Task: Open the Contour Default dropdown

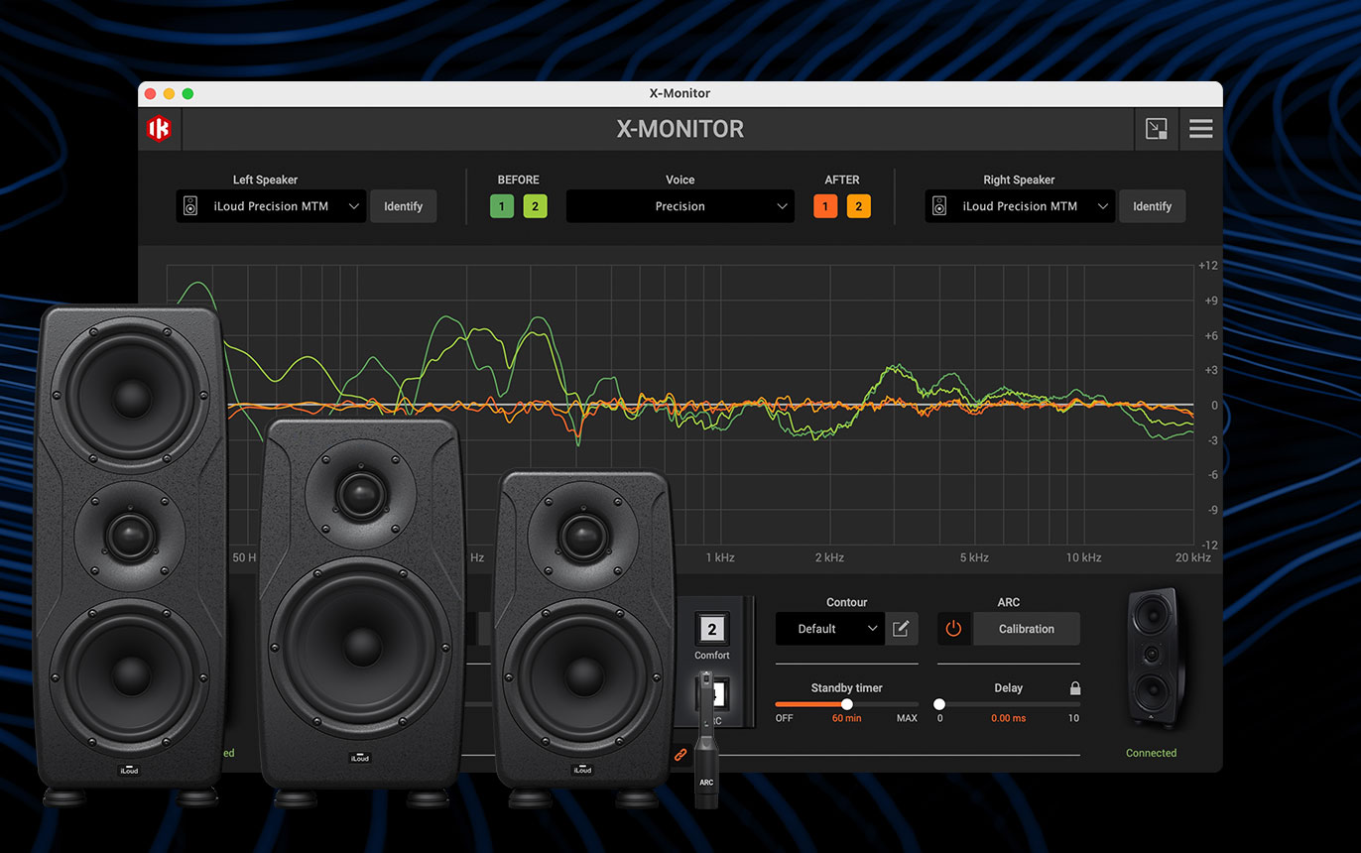Action: [829, 629]
